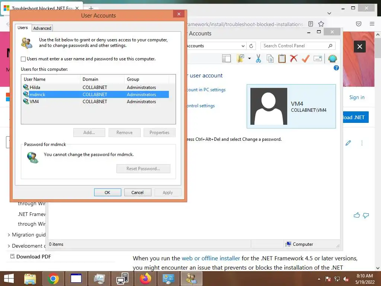Sort by Group column header
This screenshot has width=381, height=286.
tap(146, 79)
